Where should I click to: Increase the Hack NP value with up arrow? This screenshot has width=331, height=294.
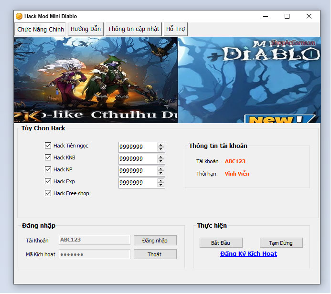point(161,168)
